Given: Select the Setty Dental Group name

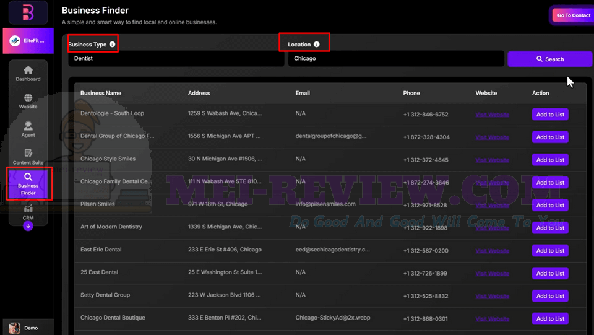Looking at the screenshot, I should pos(105,295).
